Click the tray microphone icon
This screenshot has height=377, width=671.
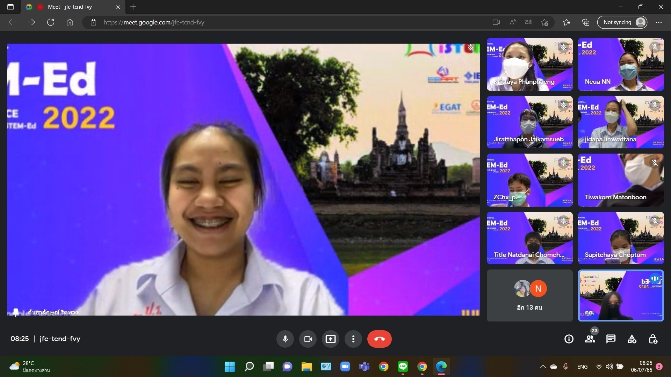click(x=565, y=367)
